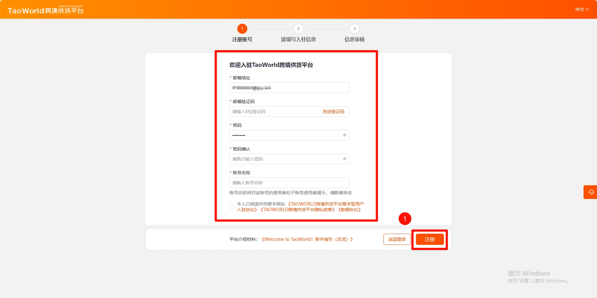Open the 中文 language dropdown
The height and width of the screenshot is (298, 597).
[x=582, y=9]
